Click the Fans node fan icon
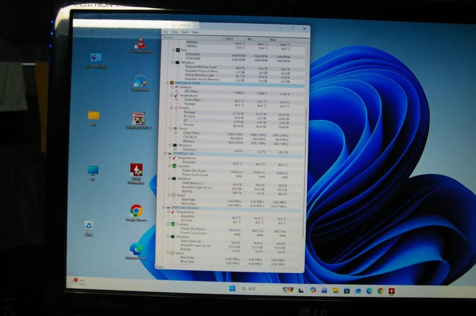The width and height of the screenshot is (476, 316). click(178, 50)
